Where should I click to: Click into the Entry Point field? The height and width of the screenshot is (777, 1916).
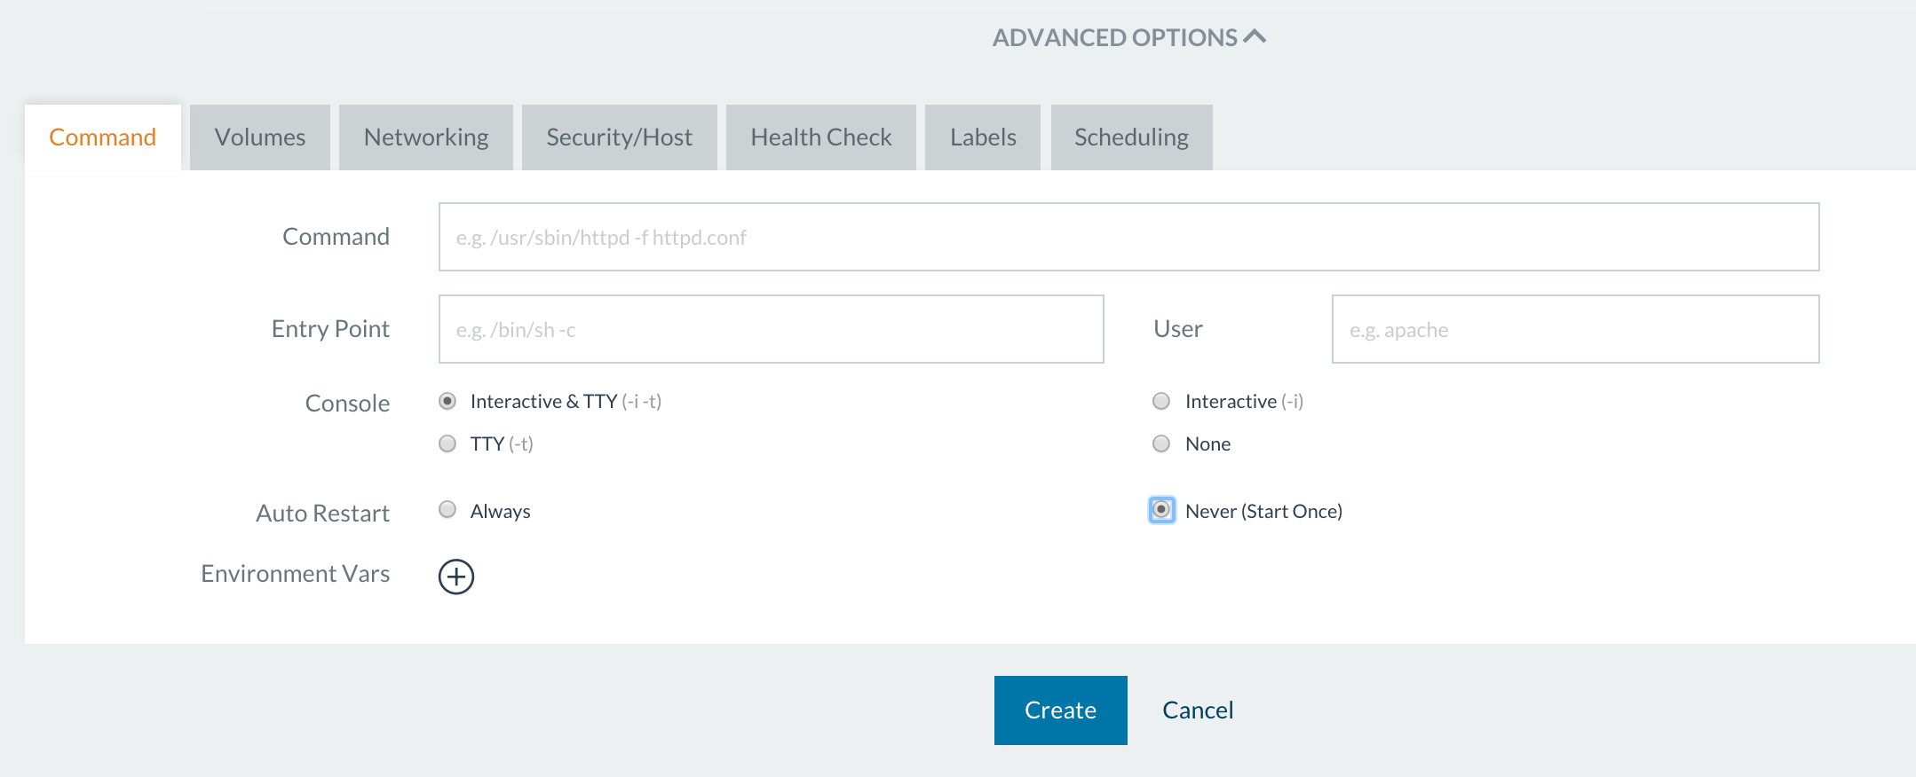click(771, 329)
